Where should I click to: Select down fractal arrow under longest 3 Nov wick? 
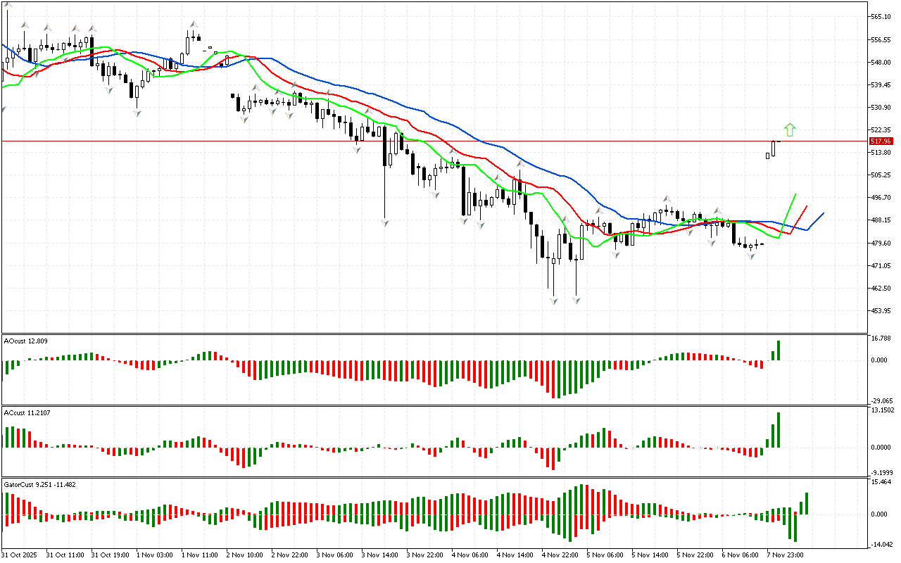(x=385, y=222)
